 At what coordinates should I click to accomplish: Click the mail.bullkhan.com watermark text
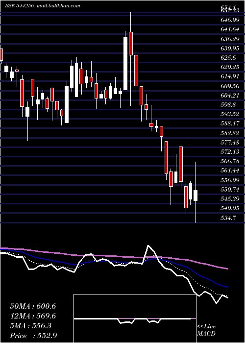coord(58,6)
